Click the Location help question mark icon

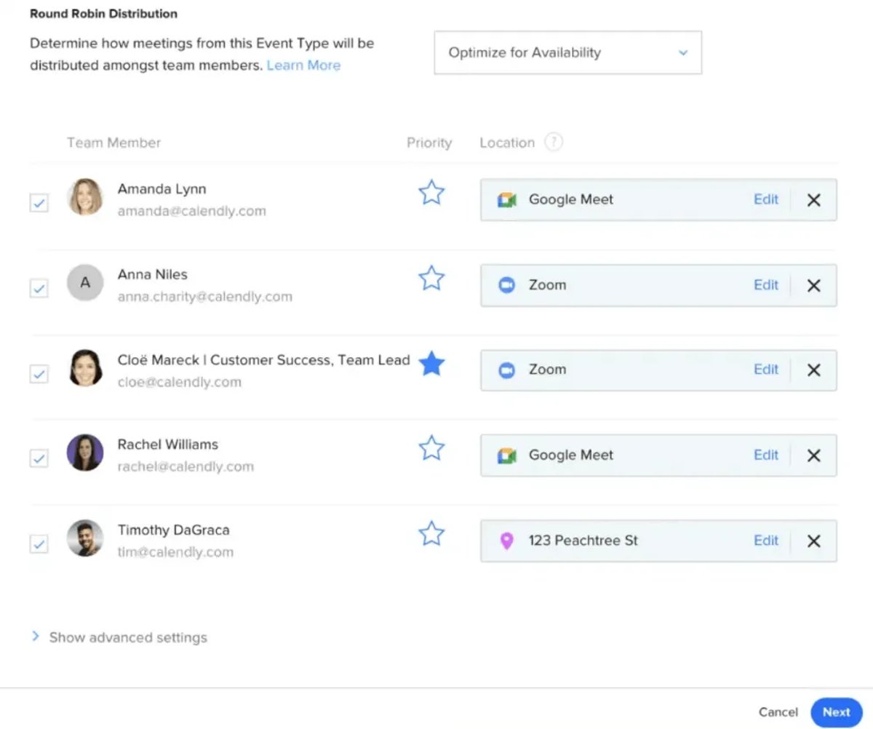(554, 142)
